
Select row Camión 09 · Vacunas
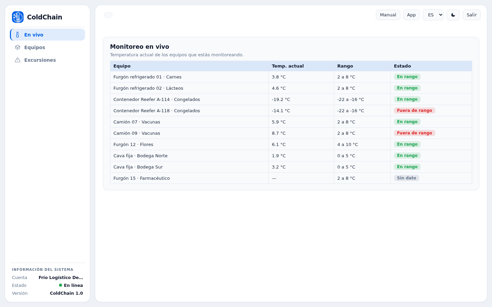tap(291, 133)
